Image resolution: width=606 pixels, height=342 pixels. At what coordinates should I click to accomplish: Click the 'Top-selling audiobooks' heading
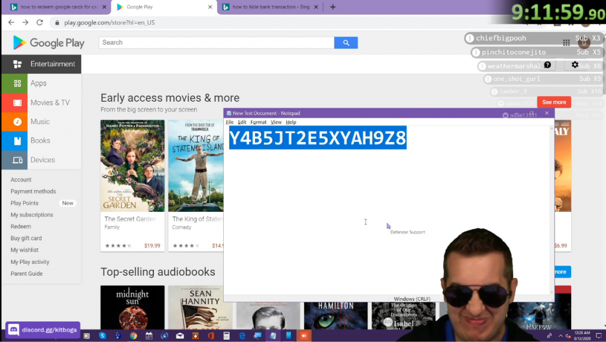pos(157,272)
